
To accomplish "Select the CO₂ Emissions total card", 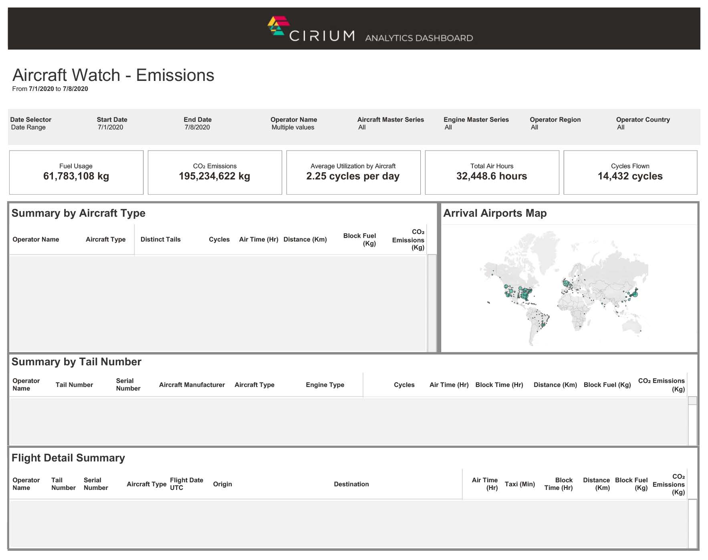I will 215,172.
